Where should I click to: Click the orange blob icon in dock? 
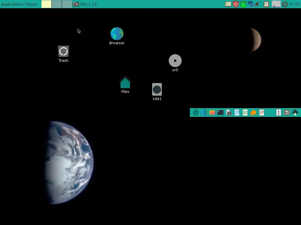pos(253,113)
